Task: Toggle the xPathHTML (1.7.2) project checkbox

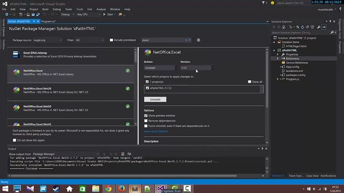Action: point(147,88)
